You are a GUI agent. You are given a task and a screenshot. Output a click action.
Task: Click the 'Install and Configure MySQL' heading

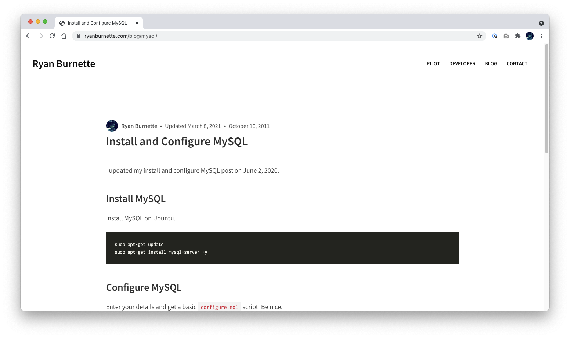tap(177, 142)
